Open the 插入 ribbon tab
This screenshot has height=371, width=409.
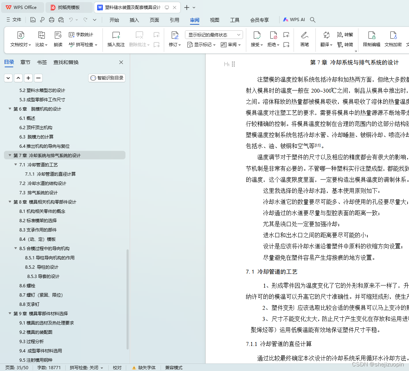(x=134, y=20)
